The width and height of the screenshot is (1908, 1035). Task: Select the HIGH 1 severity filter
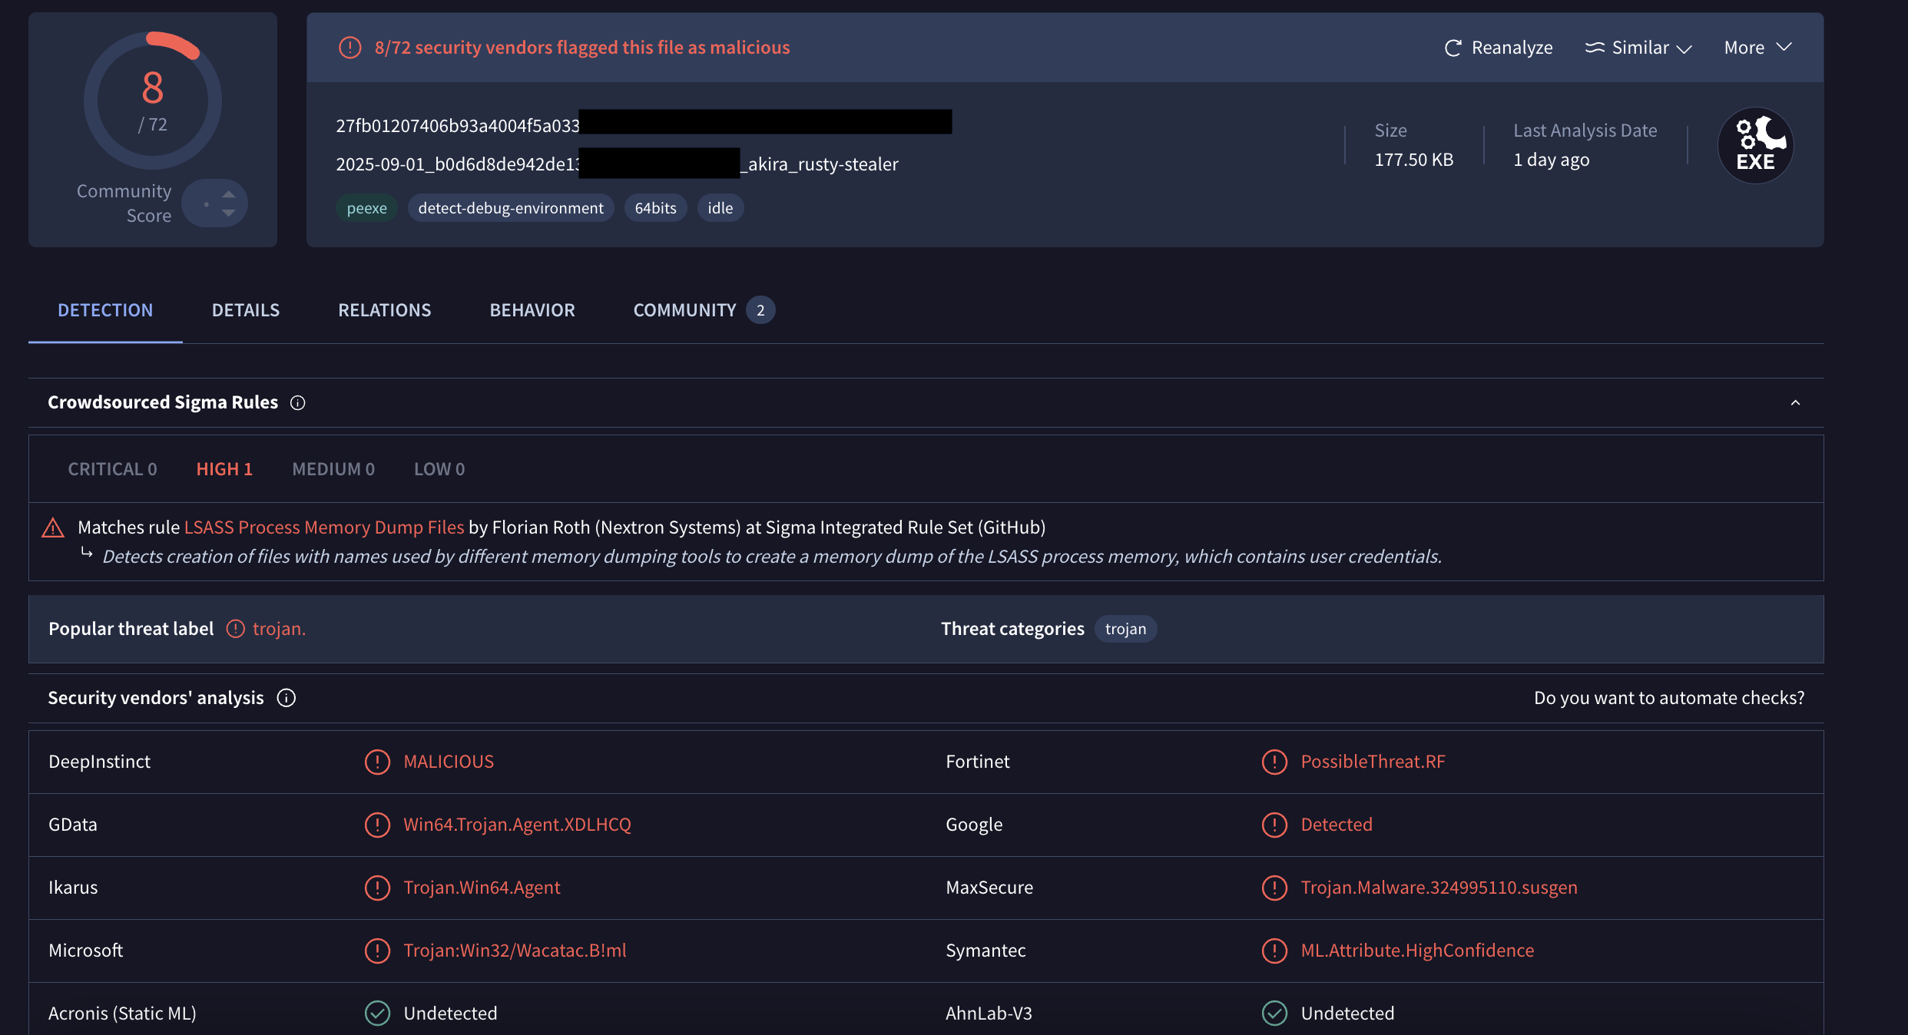pos(224,469)
